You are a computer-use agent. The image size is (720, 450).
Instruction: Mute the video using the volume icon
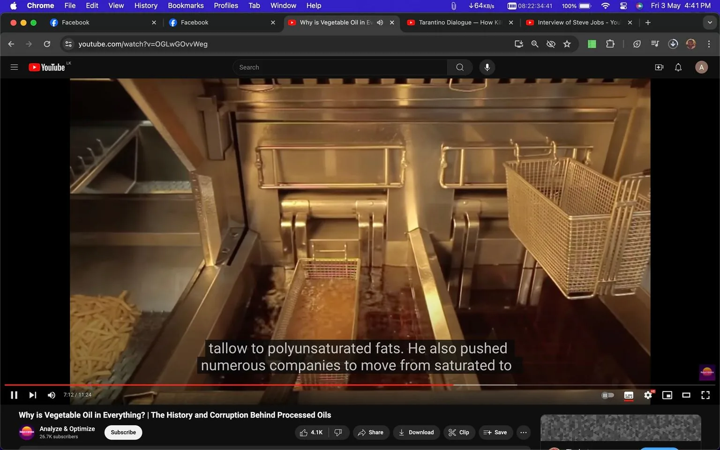point(51,395)
